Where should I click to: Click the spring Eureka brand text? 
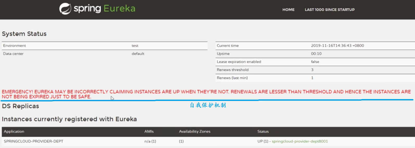pyautogui.click(x=105, y=9)
